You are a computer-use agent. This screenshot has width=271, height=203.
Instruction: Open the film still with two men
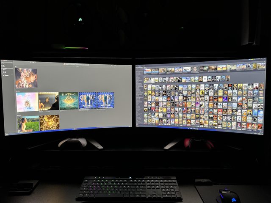pos(48,101)
